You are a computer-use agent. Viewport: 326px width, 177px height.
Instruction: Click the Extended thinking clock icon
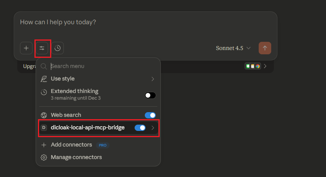click(x=44, y=92)
